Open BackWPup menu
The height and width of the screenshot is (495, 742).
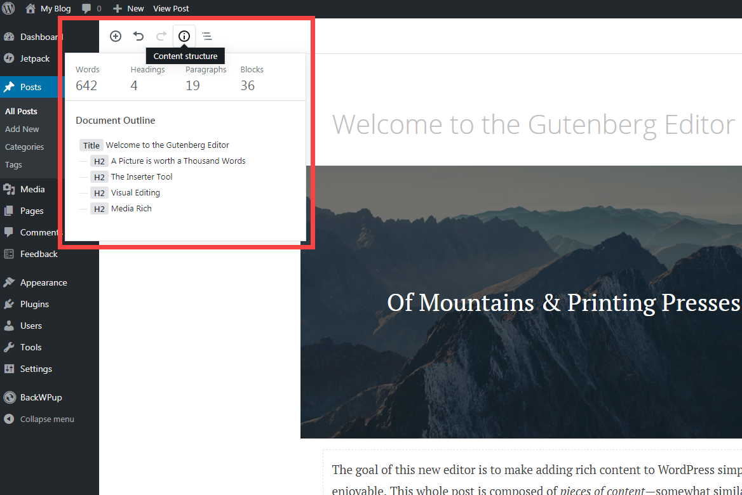point(41,398)
